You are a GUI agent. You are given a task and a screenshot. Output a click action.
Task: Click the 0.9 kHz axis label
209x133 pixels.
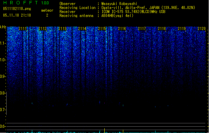coord(3,76)
